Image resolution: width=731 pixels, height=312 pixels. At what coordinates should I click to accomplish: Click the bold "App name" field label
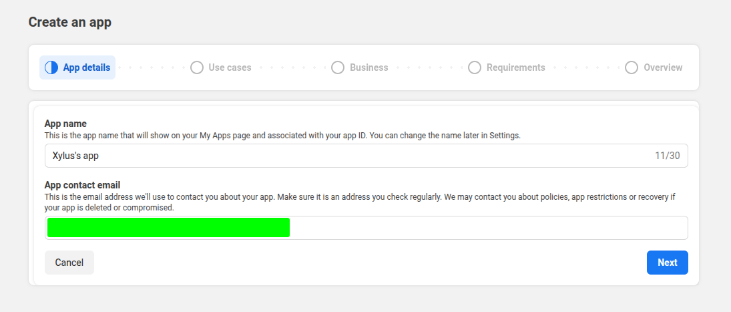tap(65, 124)
